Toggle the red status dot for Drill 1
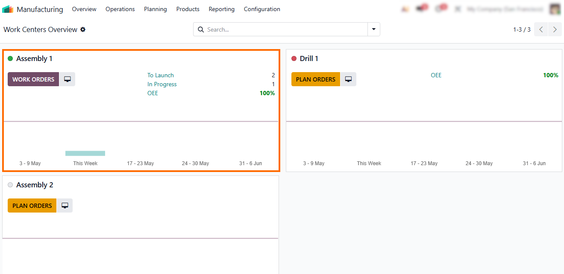The height and width of the screenshot is (274, 564). 294,58
